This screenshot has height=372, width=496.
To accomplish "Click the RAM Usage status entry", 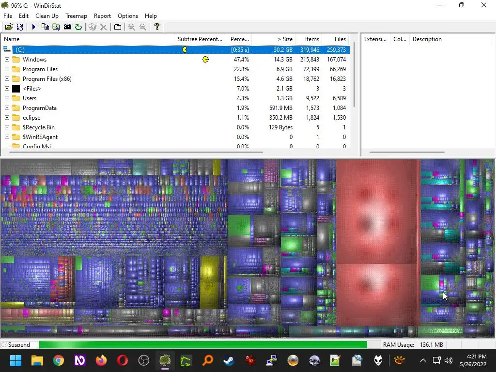I will point(413,344).
